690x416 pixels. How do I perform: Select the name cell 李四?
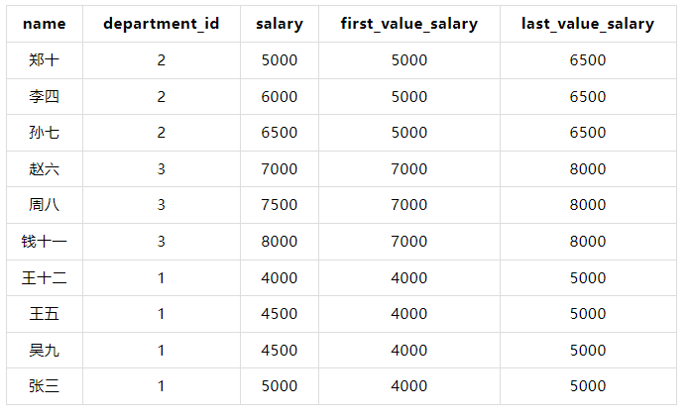[x=44, y=97]
